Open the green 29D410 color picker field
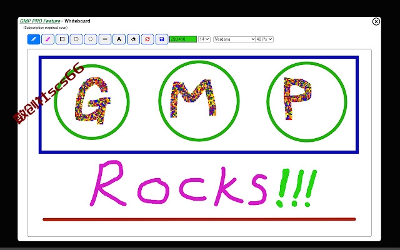The width and height of the screenshot is (400, 250). (183, 39)
